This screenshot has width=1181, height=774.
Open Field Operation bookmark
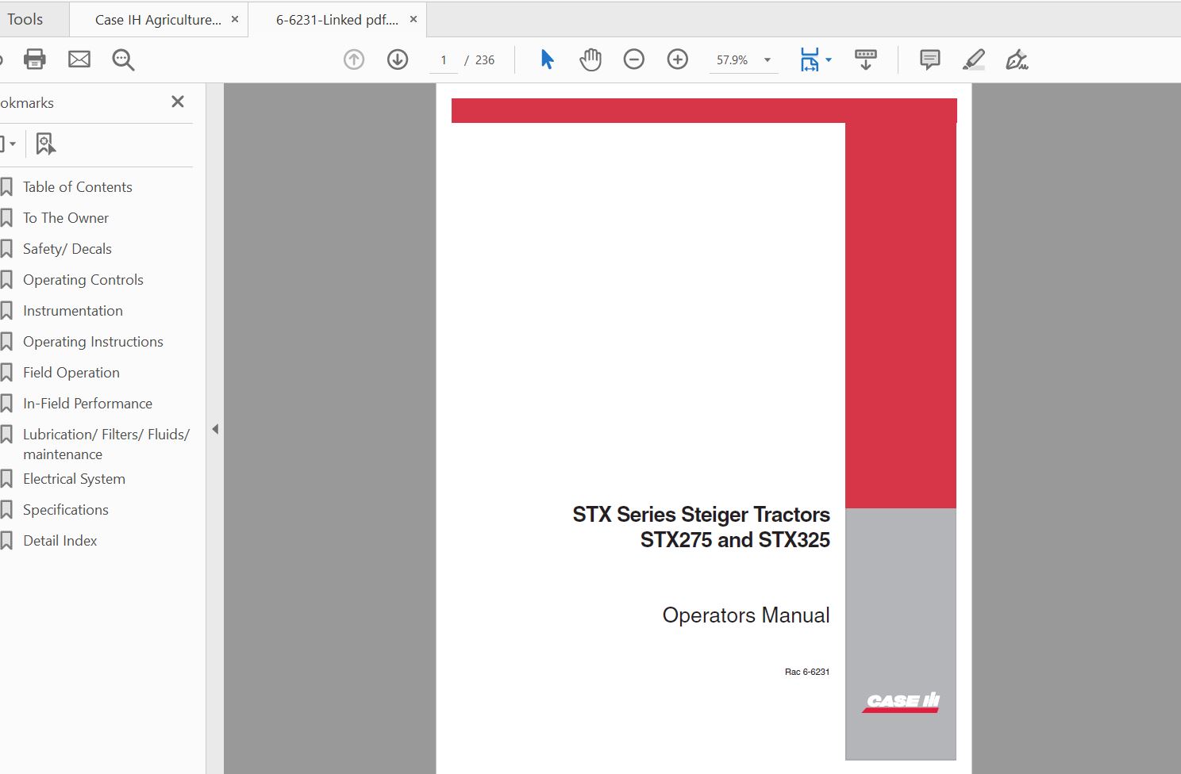pyautogui.click(x=71, y=373)
